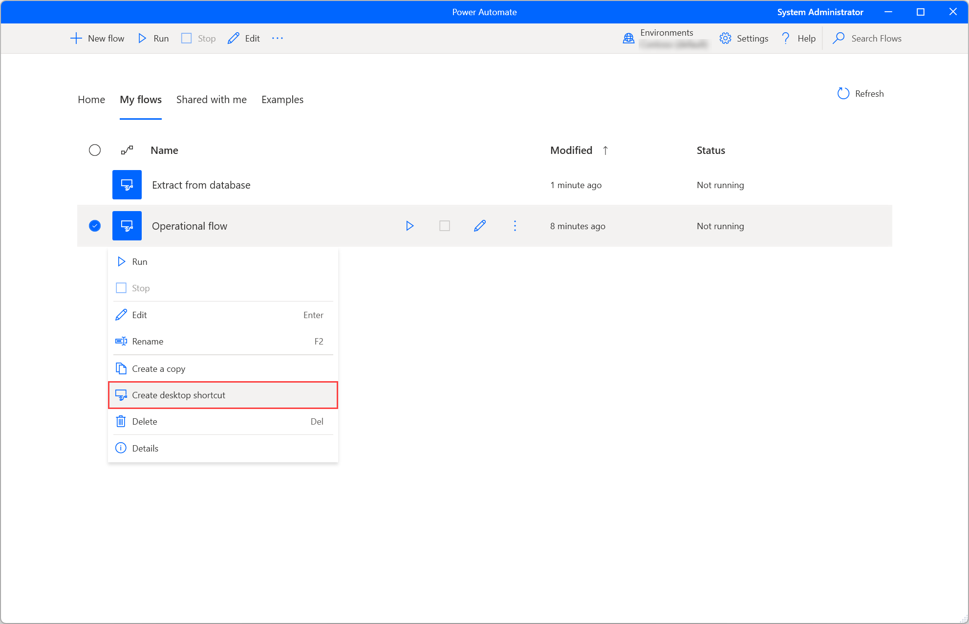Expand the flow type icon column header
This screenshot has width=969, height=624.
(x=127, y=150)
